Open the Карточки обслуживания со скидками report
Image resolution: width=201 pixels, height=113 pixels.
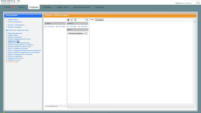click(x=20, y=45)
